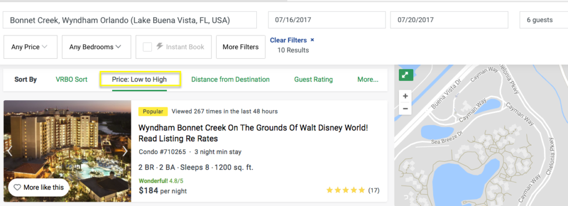The height and width of the screenshot is (206, 568).
Task: Tick the Instant Book checkbox
Action: (147, 47)
